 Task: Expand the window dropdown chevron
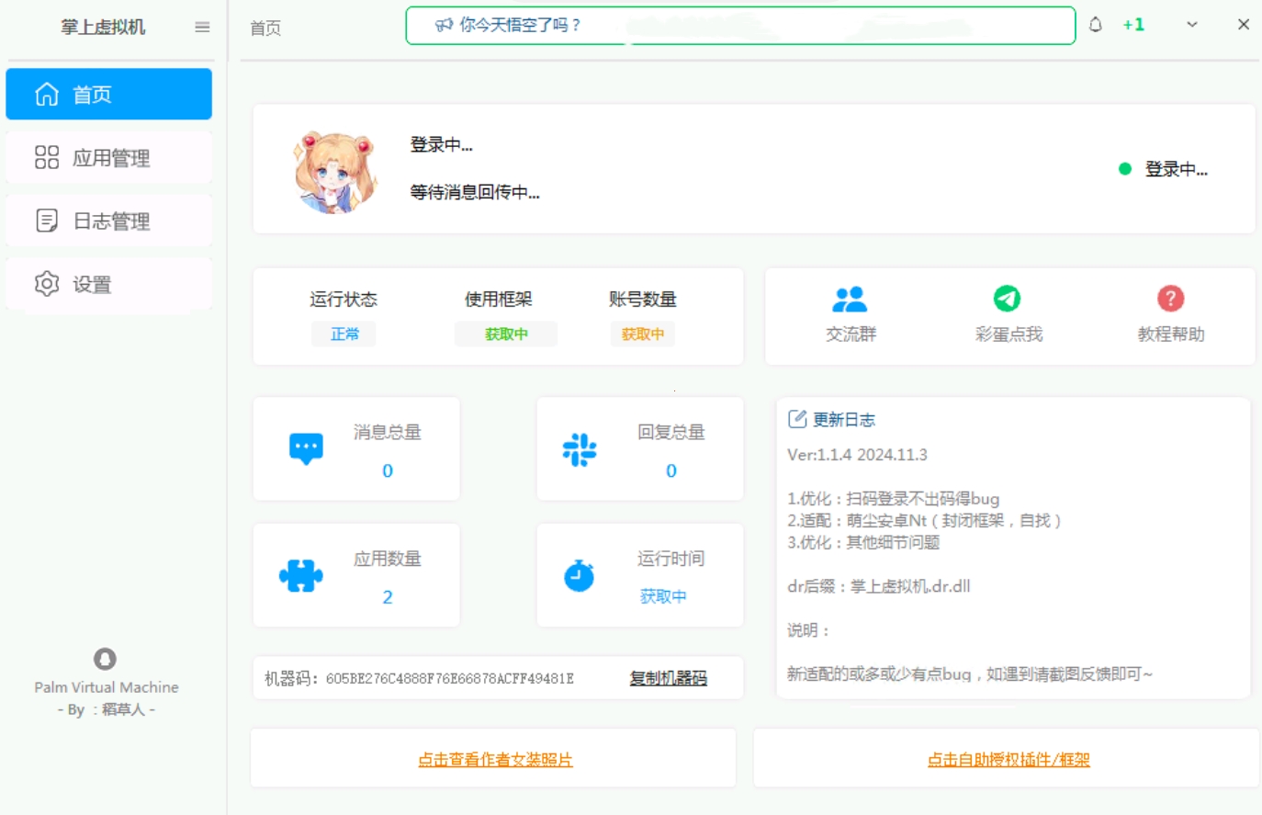1191,25
